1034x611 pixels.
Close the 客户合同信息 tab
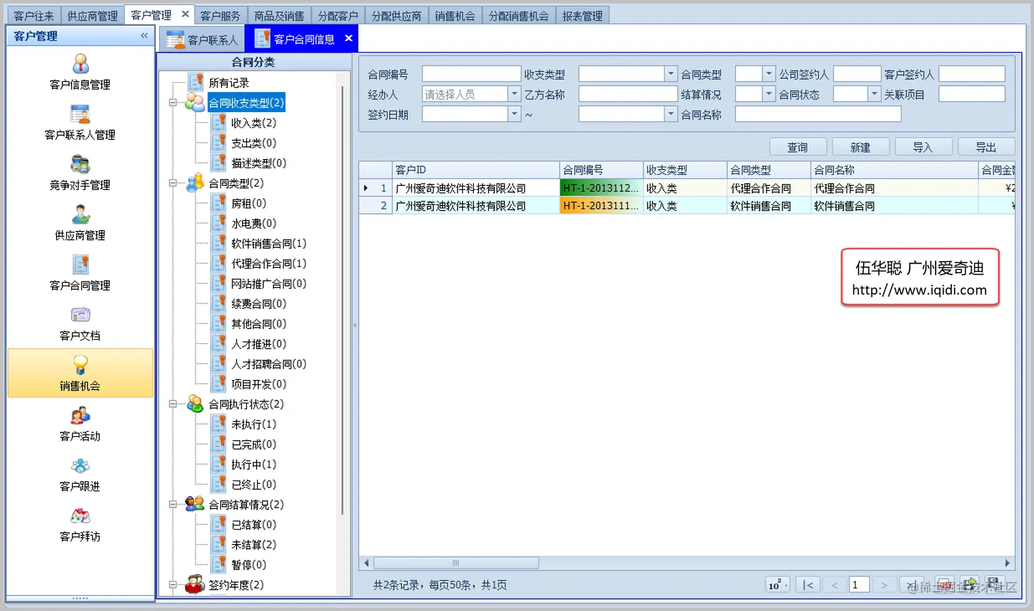coord(348,38)
